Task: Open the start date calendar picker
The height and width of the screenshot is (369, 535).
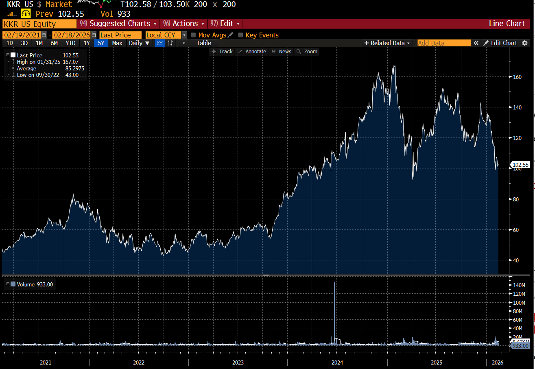Action: click(44, 35)
